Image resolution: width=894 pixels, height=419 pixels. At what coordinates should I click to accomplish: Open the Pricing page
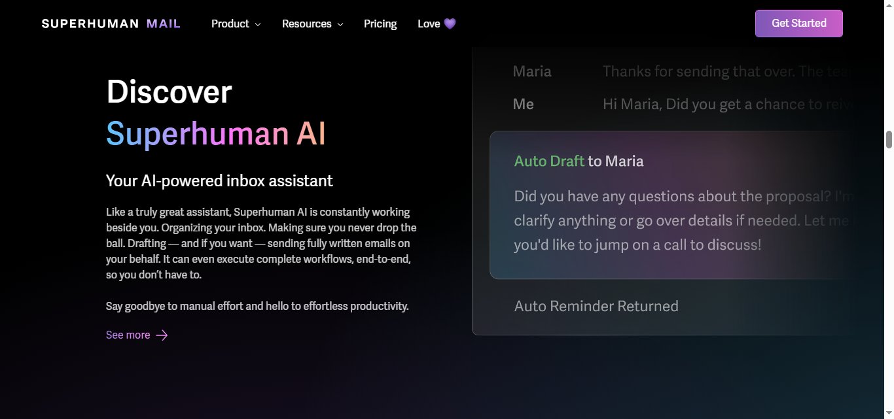click(x=380, y=24)
